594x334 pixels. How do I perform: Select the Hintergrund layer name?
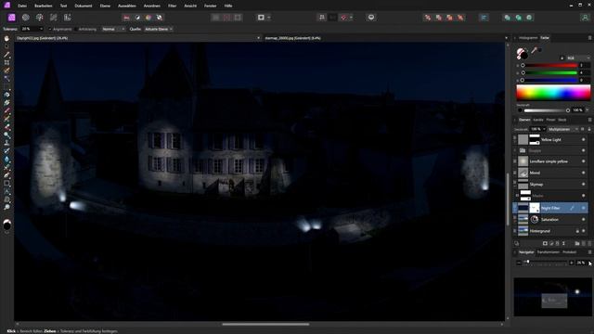[x=540, y=231]
